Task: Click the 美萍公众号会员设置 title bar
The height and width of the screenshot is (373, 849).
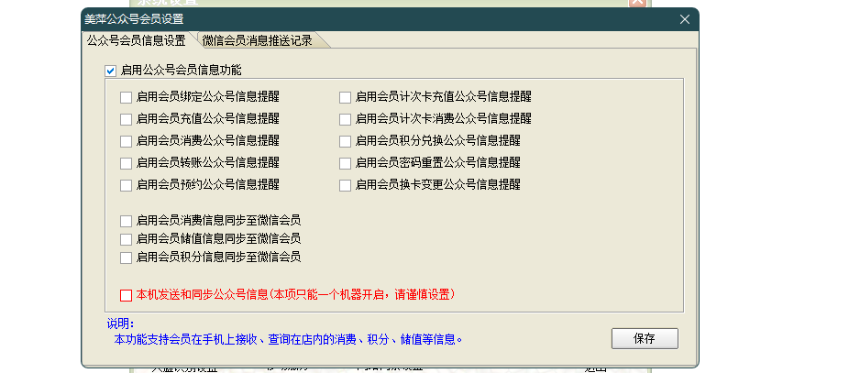Action: [367, 19]
